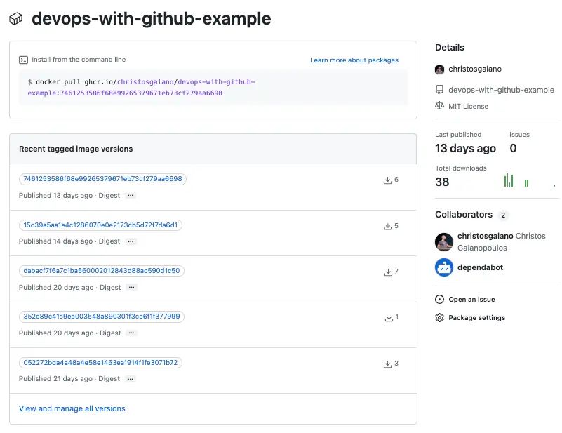Image resolution: width=562 pixels, height=433 pixels.
Task: Click the terminal icon beside install instructions
Action: pos(23,60)
